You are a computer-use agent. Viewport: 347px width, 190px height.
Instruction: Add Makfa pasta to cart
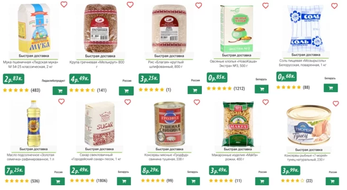262,181
